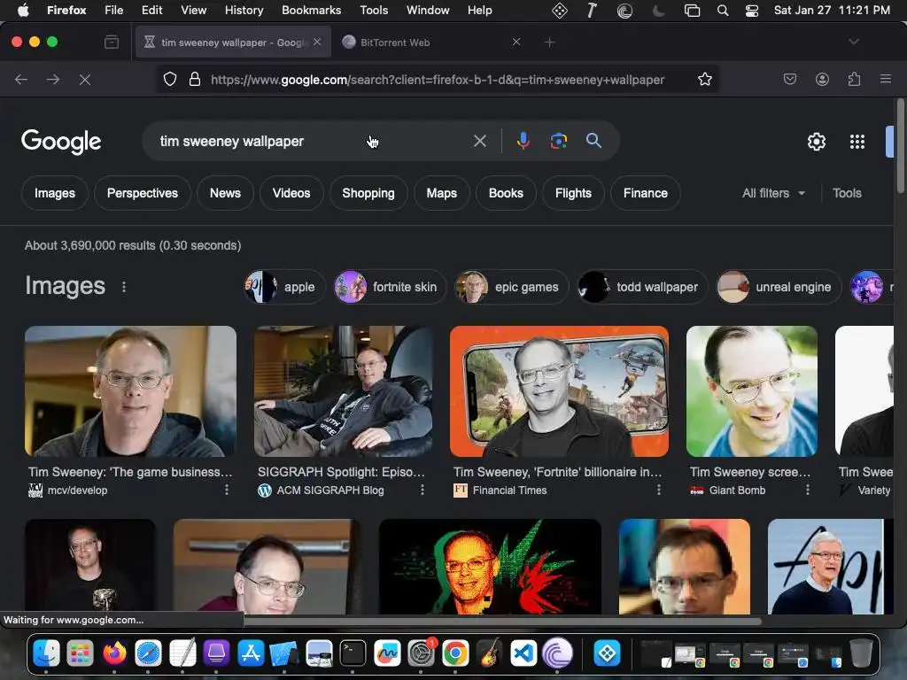Close the BitTorrent Web tab
This screenshot has width=907, height=680.
(x=516, y=42)
